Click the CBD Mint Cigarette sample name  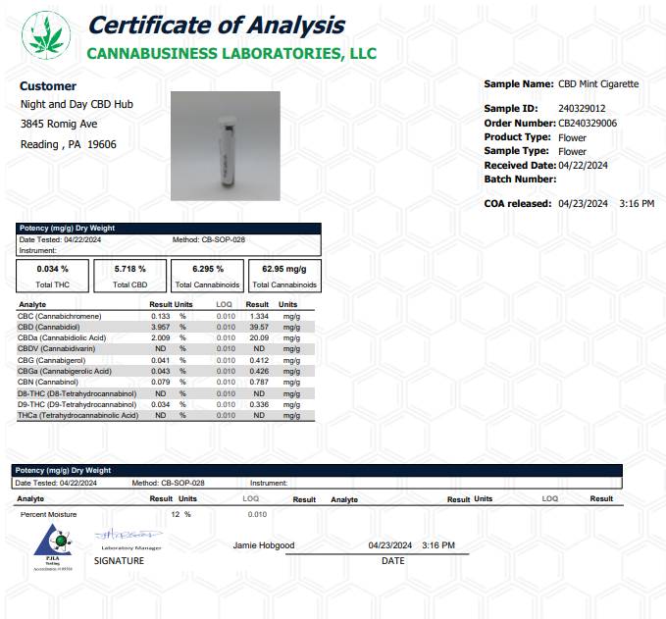[x=597, y=84]
